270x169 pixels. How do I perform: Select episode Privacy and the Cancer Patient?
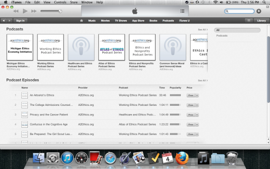[49, 115]
